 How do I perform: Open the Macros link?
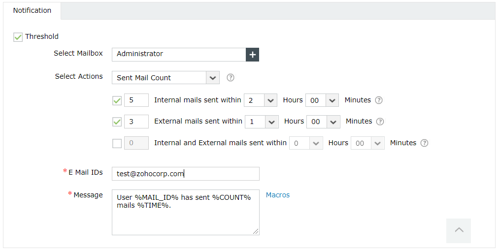point(278,195)
